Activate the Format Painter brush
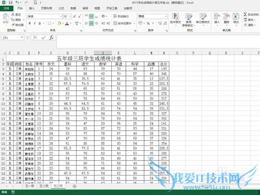The image size is (260, 195). point(17,25)
